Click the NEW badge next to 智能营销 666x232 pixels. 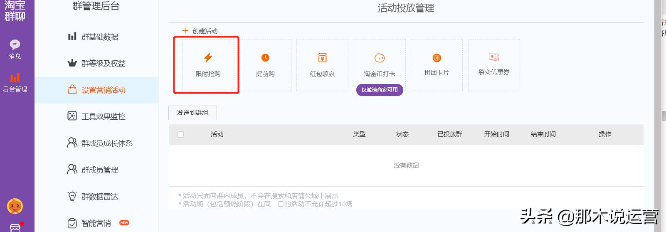124,223
